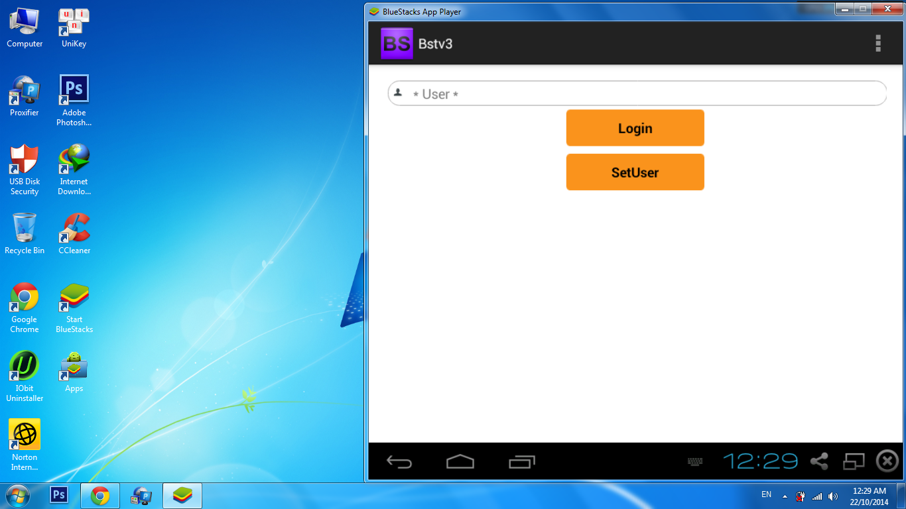Open the Windows Start menu
Viewport: 906px width, 509px height.
18,496
